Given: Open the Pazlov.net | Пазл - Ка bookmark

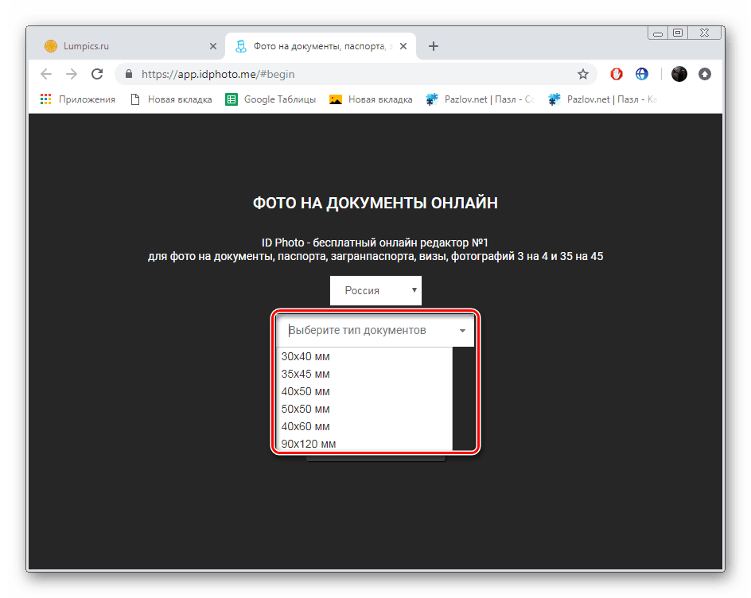Looking at the screenshot, I should [602, 99].
